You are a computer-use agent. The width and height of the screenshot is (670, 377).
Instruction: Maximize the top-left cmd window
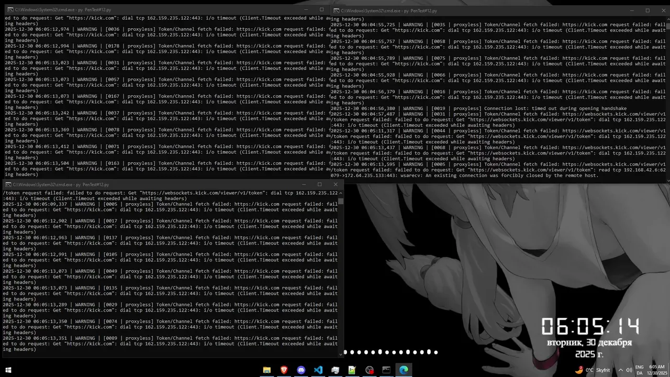[321, 10]
